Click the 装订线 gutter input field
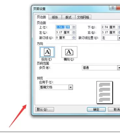The width and height of the screenshot is (120, 134). 64,38
